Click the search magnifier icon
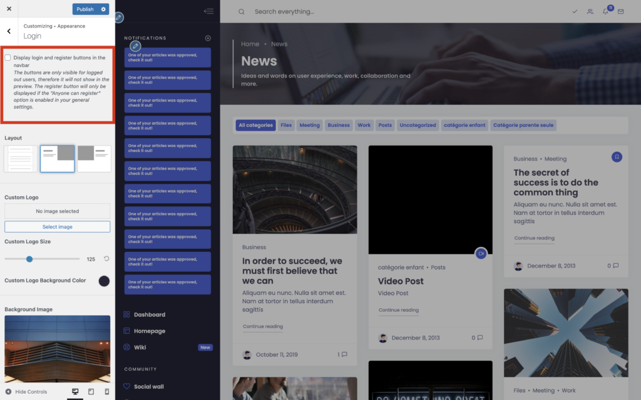This screenshot has width=641, height=400. tap(242, 11)
